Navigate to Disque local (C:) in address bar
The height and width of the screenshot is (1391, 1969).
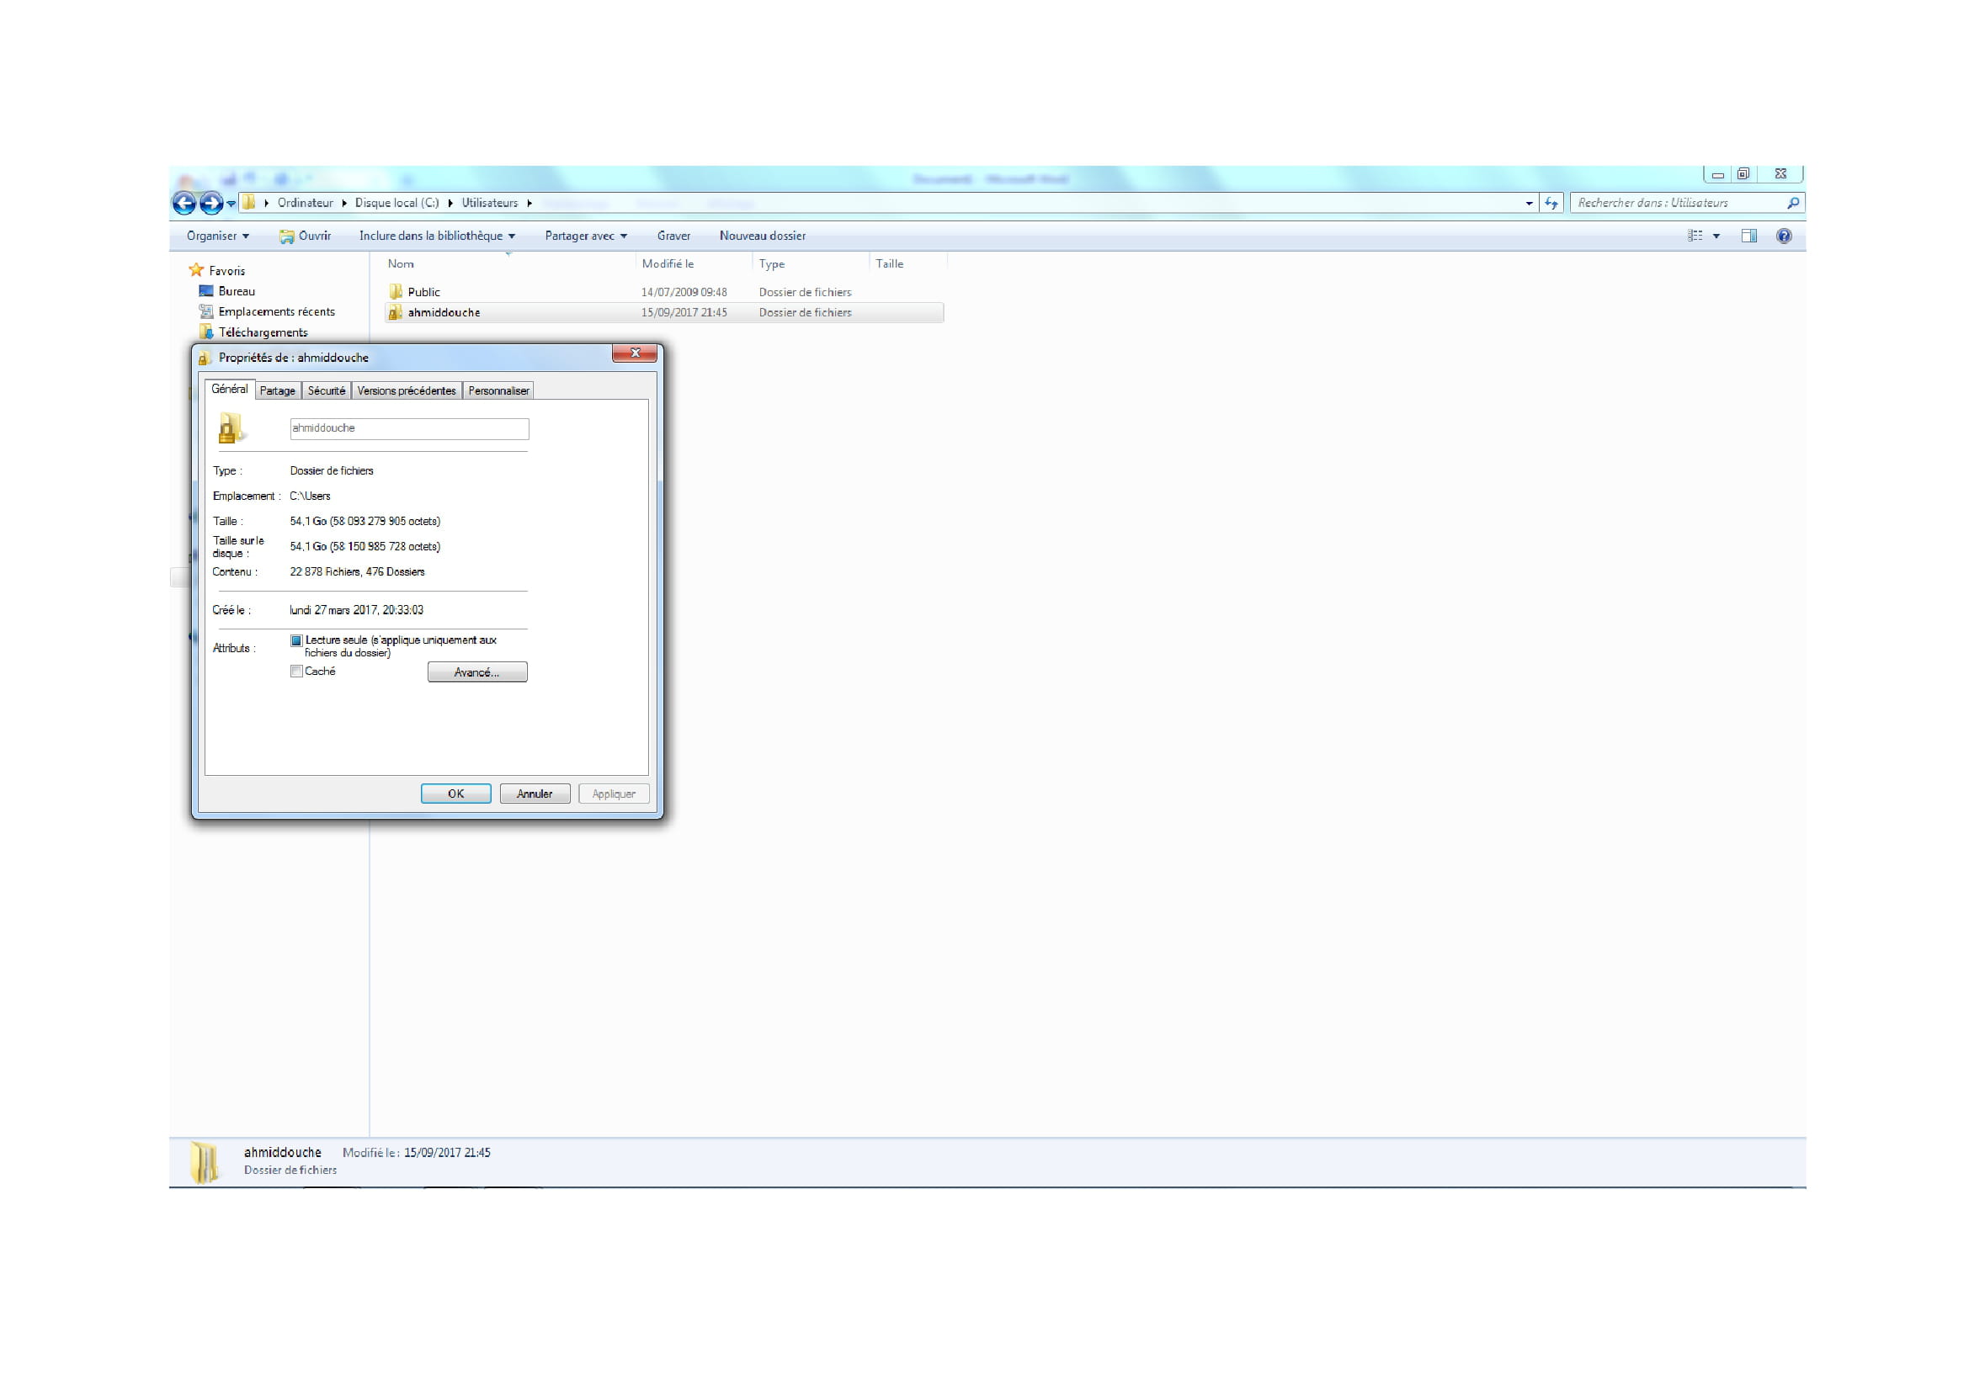point(397,203)
